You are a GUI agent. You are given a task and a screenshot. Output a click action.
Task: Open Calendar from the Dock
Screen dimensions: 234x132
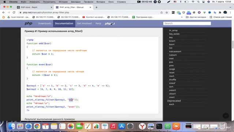coord(45,126)
